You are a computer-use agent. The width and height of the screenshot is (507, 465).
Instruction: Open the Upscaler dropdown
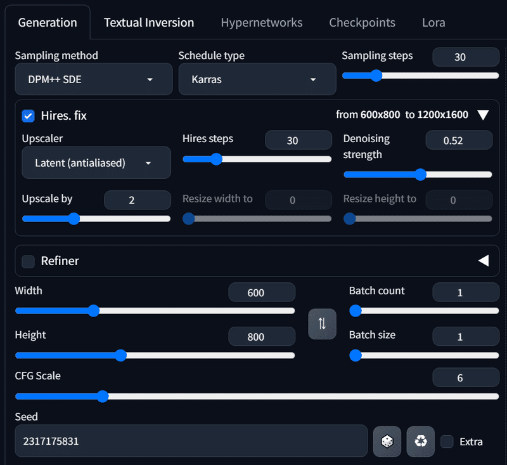pyautogui.click(x=96, y=162)
